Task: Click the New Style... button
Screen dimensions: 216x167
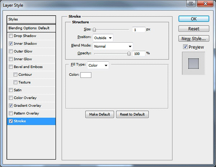Action: (x=194, y=39)
